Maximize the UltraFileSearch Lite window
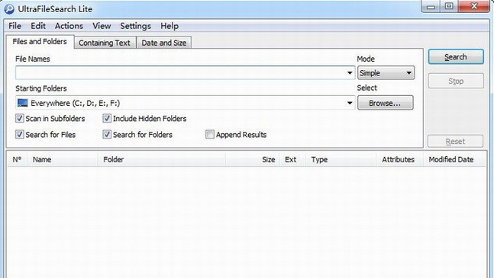The image size is (494, 278). [x=449, y=6]
